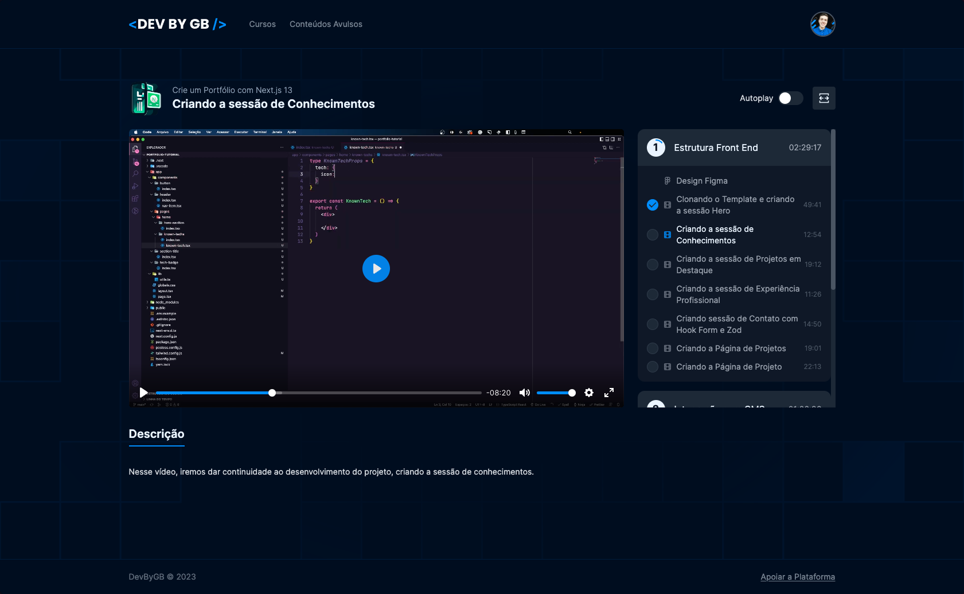The width and height of the screenshot is (964, 594).
Task: Play the video using the center play button
Action: point(376,269)
